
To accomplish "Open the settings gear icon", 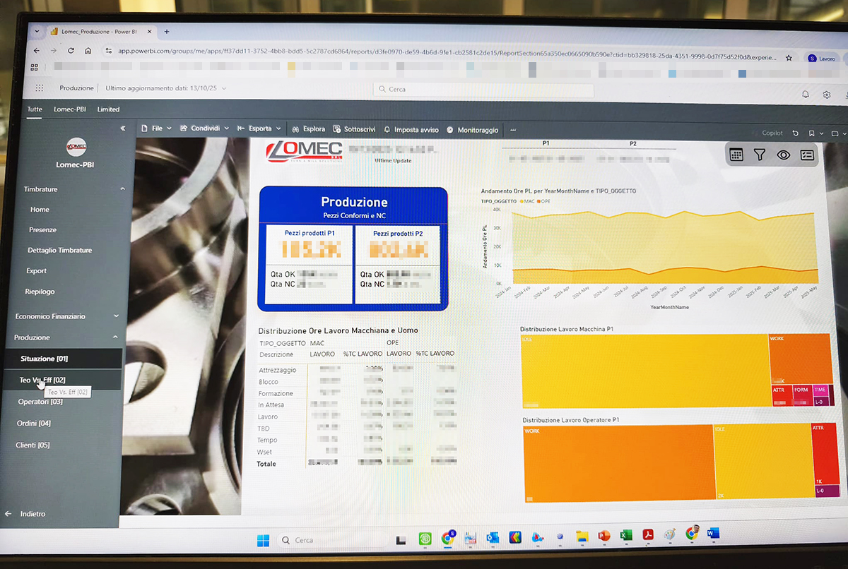I will coord(826,95).
